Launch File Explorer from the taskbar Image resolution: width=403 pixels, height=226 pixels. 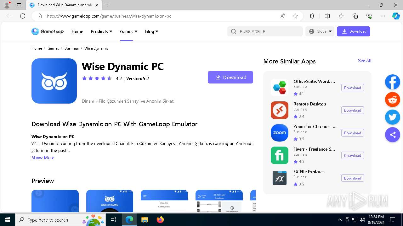click(145, 220)
